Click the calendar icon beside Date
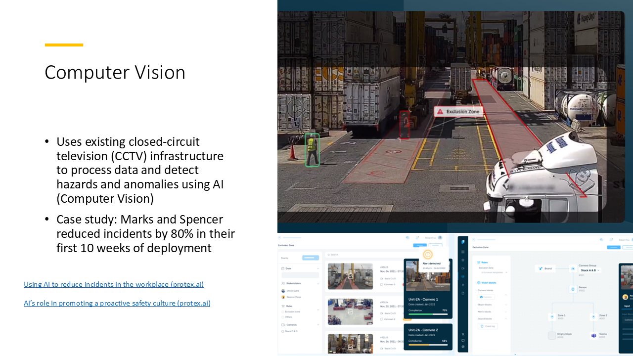The width and height of the screenshot is (633, 356). coord(283,268)
